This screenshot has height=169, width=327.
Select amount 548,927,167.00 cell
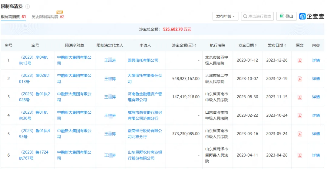pyautogui.click(x=186, y=79)
